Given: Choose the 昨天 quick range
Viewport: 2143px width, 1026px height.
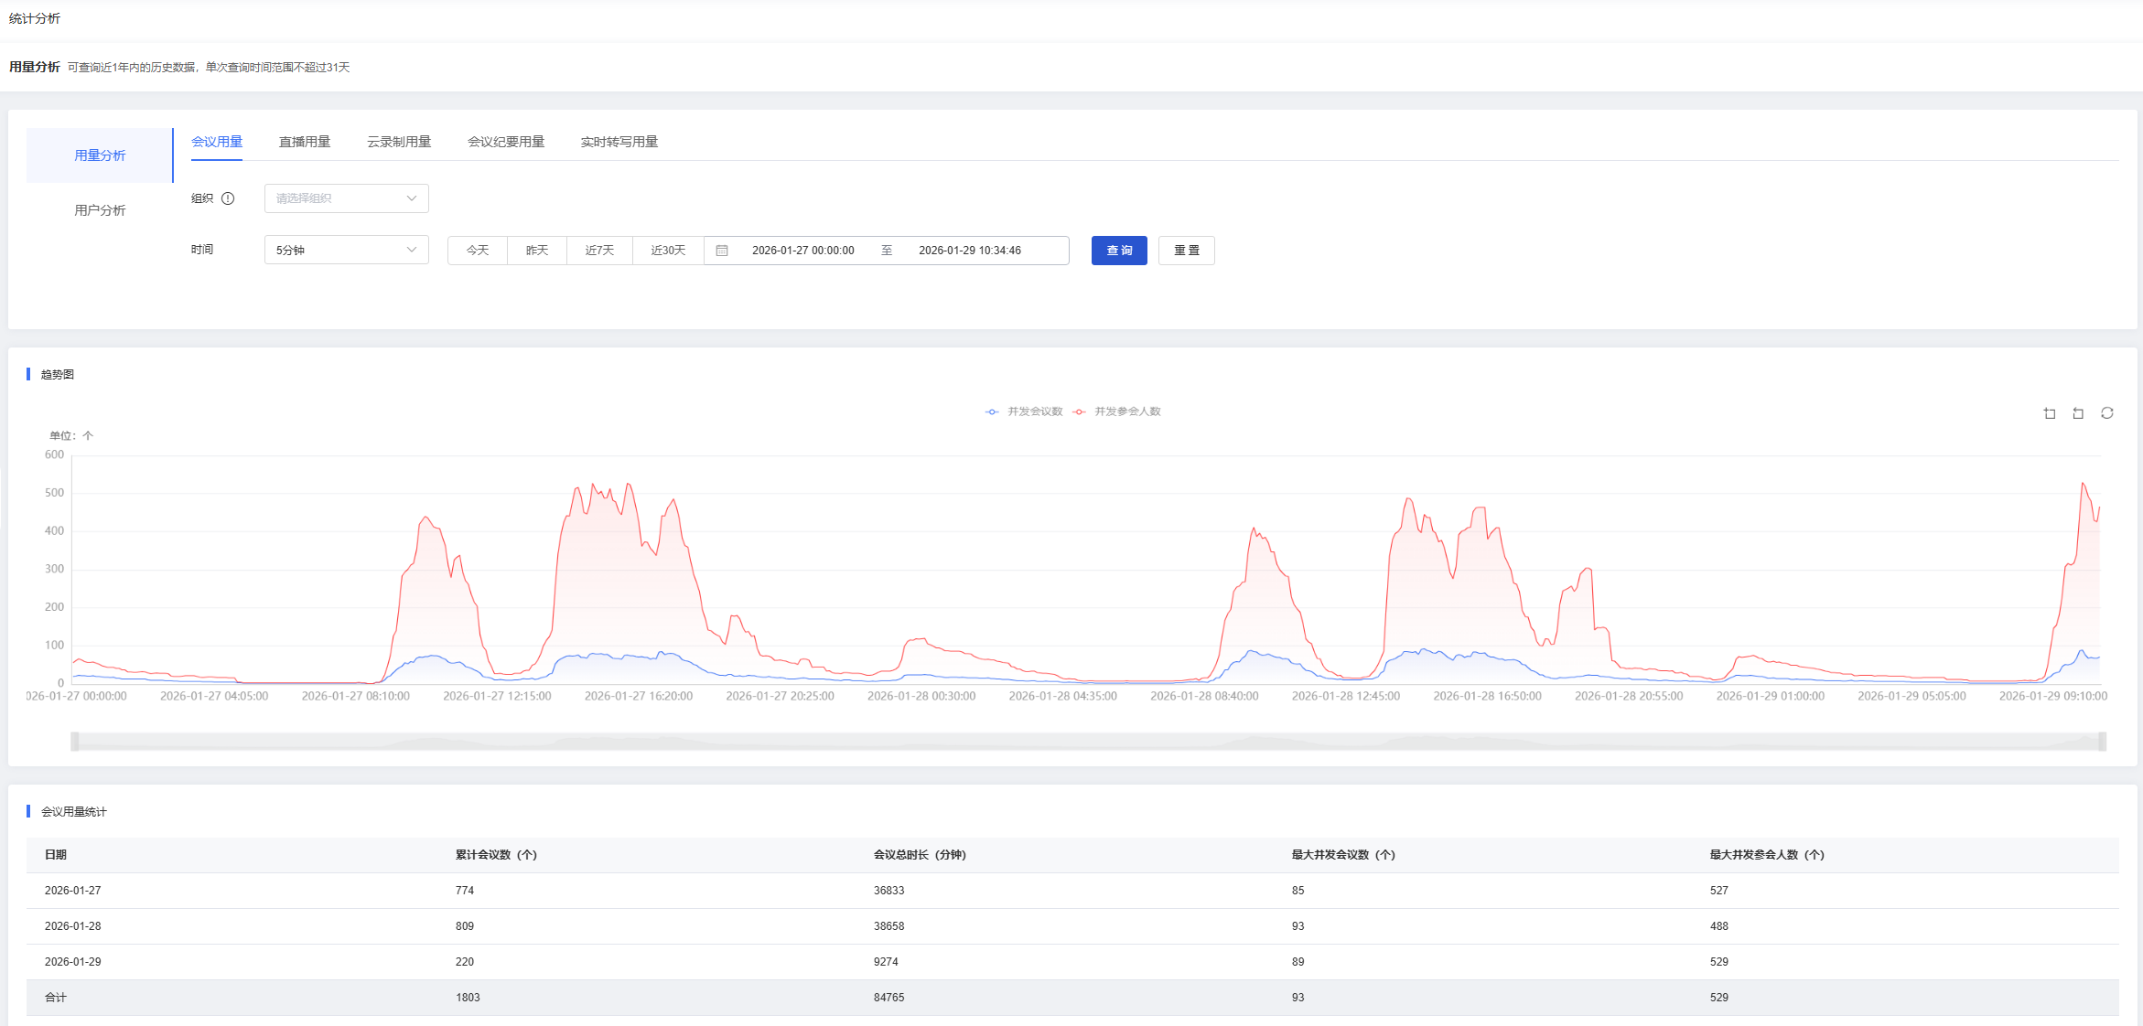Looking at the screenshot, I should click(537, 251).
